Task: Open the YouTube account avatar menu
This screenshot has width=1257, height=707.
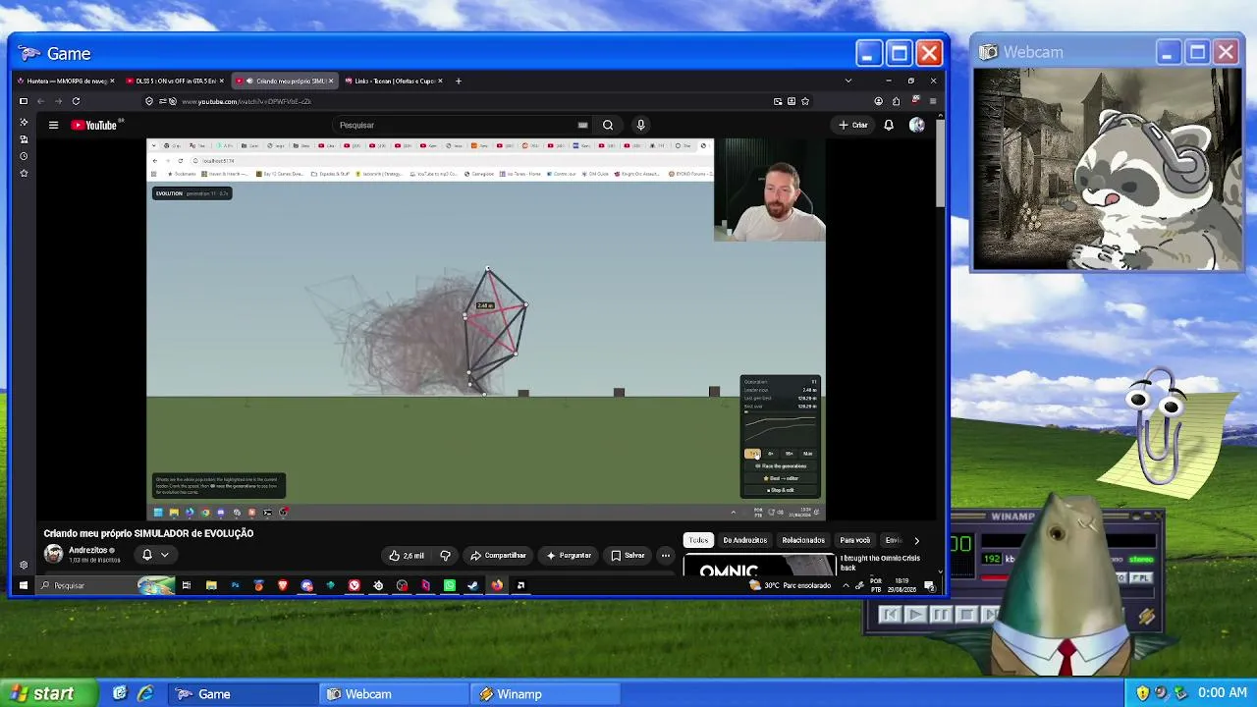Action: click(916, 125)
